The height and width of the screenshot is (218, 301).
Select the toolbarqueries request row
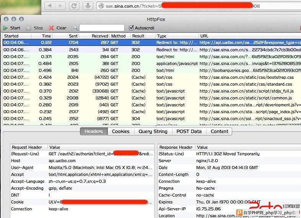(152, 70)
